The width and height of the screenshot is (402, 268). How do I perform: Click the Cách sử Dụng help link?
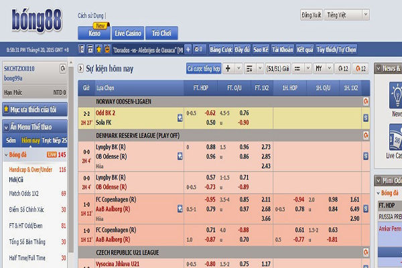pos(90,15)
